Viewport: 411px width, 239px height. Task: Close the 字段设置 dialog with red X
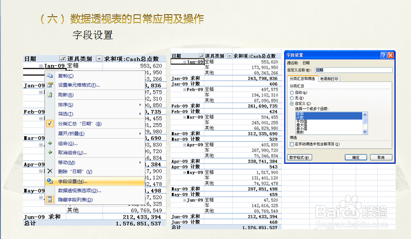click(390, 55)
